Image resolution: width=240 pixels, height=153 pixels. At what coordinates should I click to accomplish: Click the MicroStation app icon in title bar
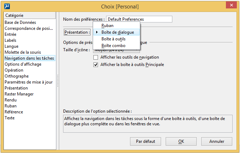[7, 6]
